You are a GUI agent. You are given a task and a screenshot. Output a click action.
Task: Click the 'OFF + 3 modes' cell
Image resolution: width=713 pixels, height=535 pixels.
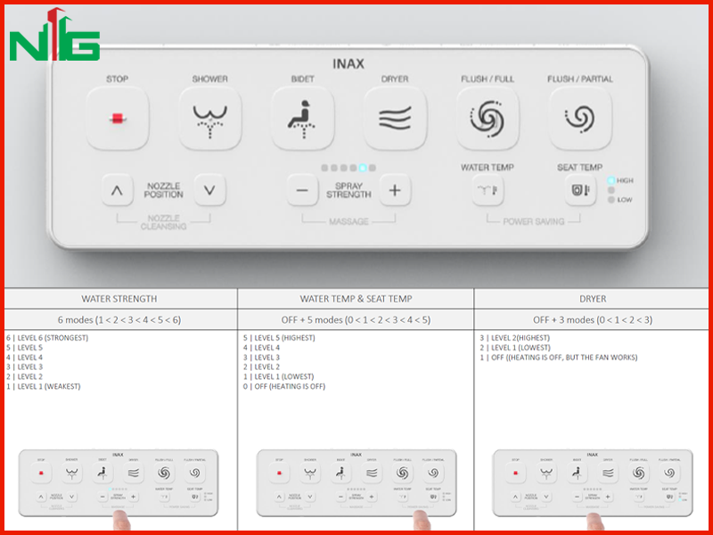click(593, 320)
